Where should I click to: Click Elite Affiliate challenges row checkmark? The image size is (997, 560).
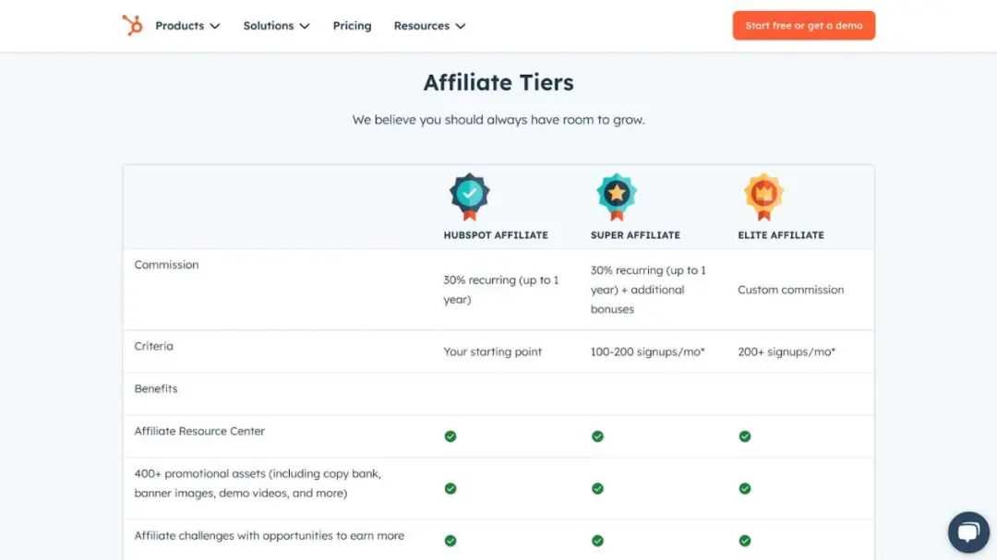(x=745, y=541)
